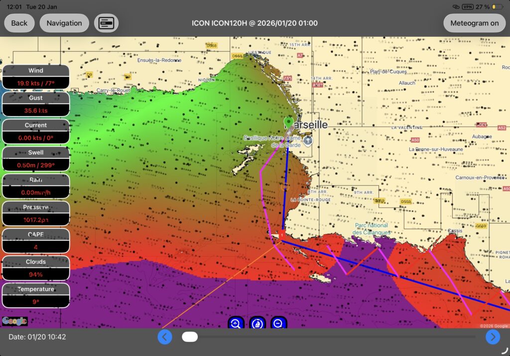Toggle the data panel display icon

(x=106, y=23)
